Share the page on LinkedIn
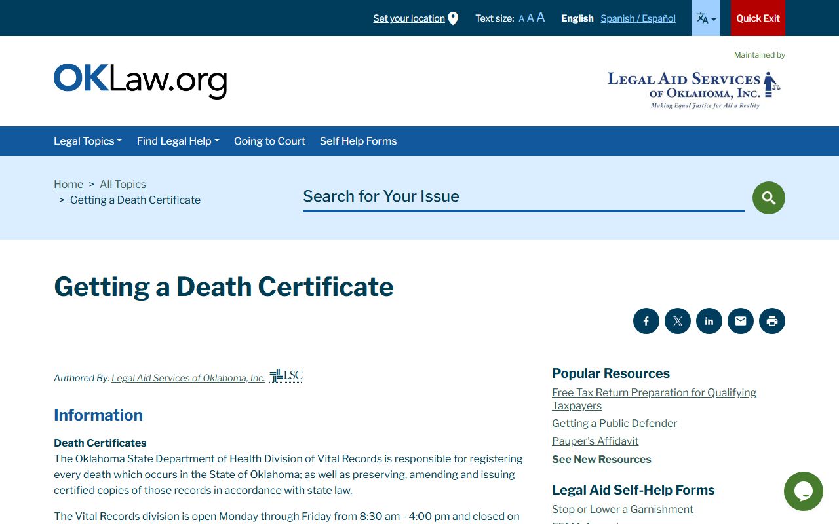839x524 pixels. (709, 321)
